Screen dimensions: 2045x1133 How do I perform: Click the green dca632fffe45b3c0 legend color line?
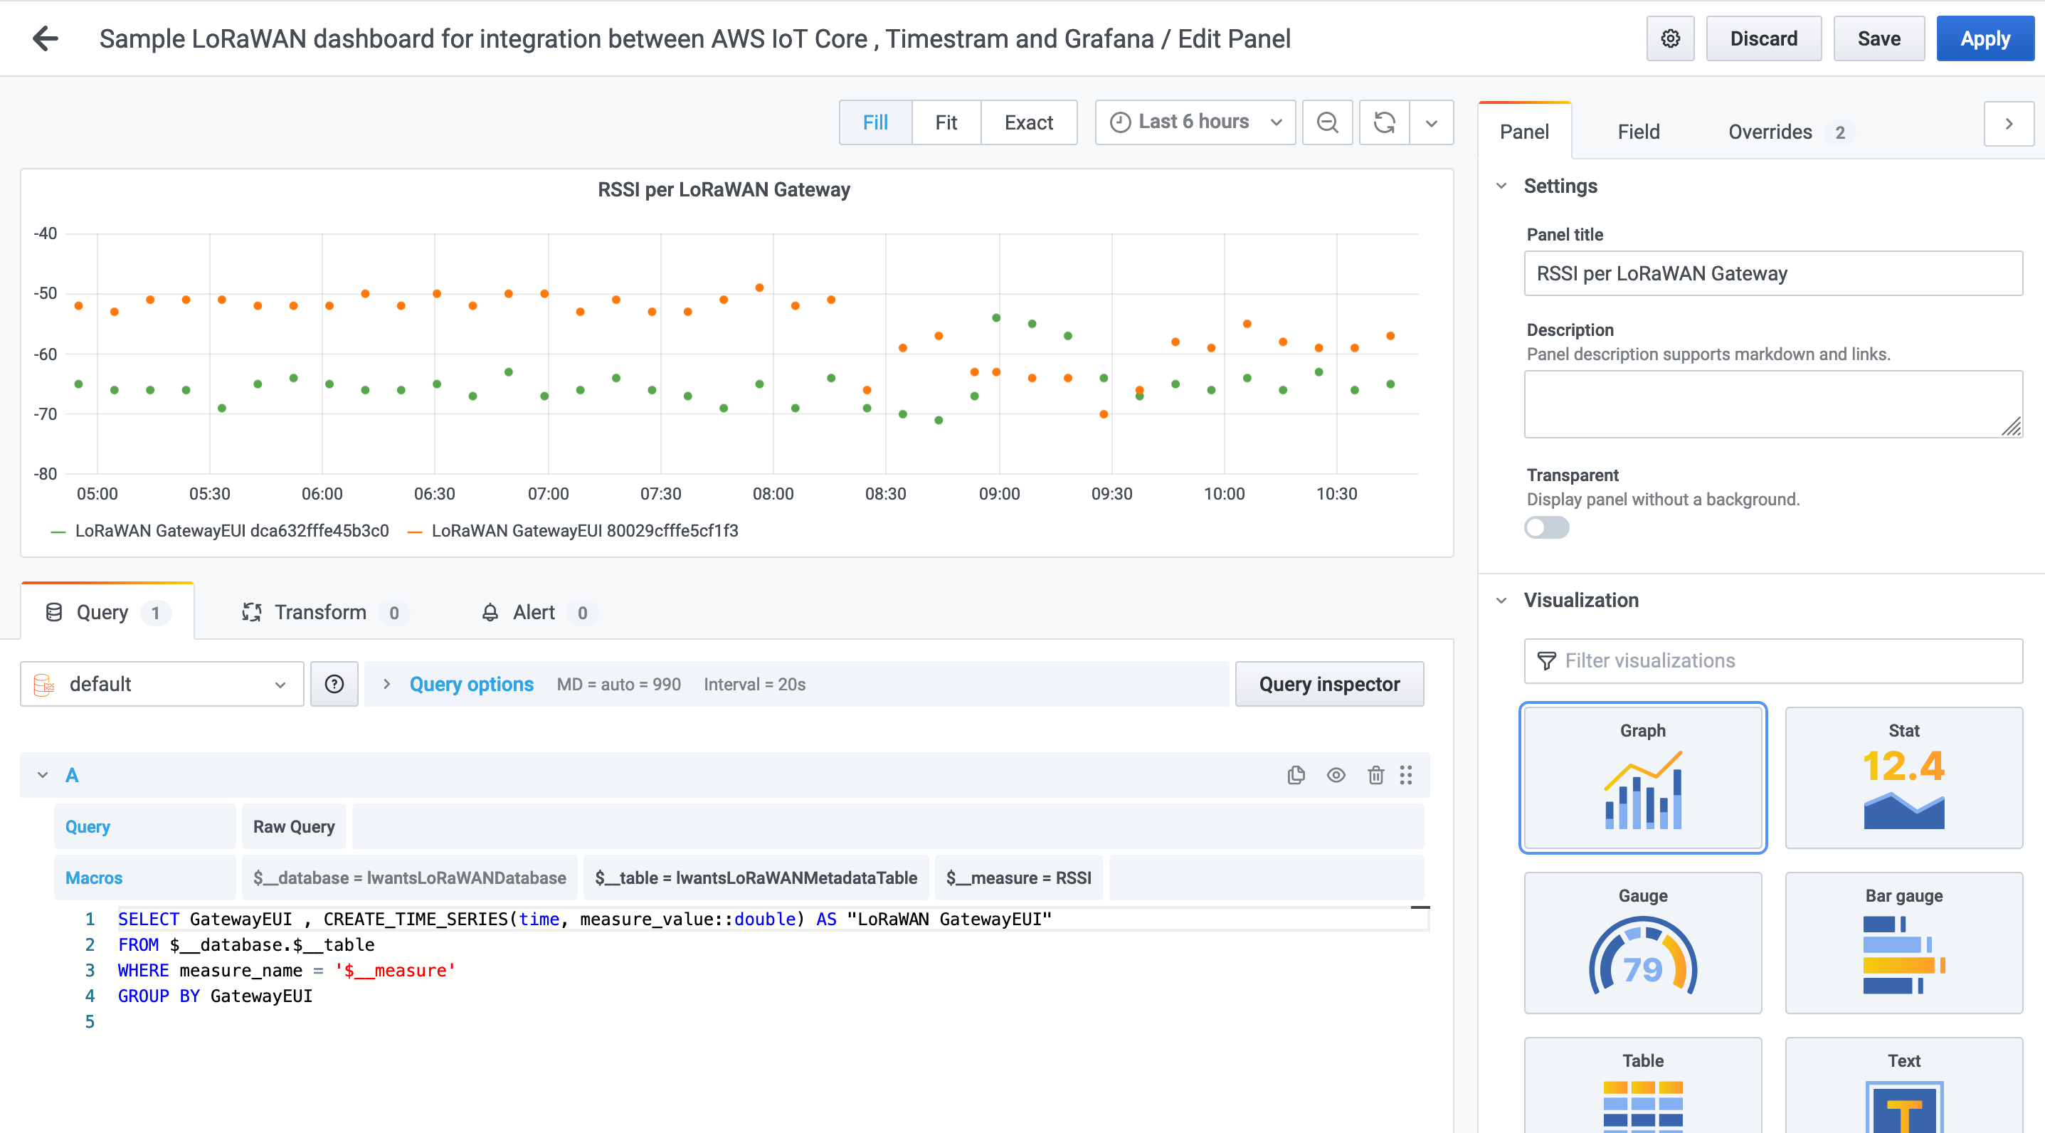click(x=58, y=531)
